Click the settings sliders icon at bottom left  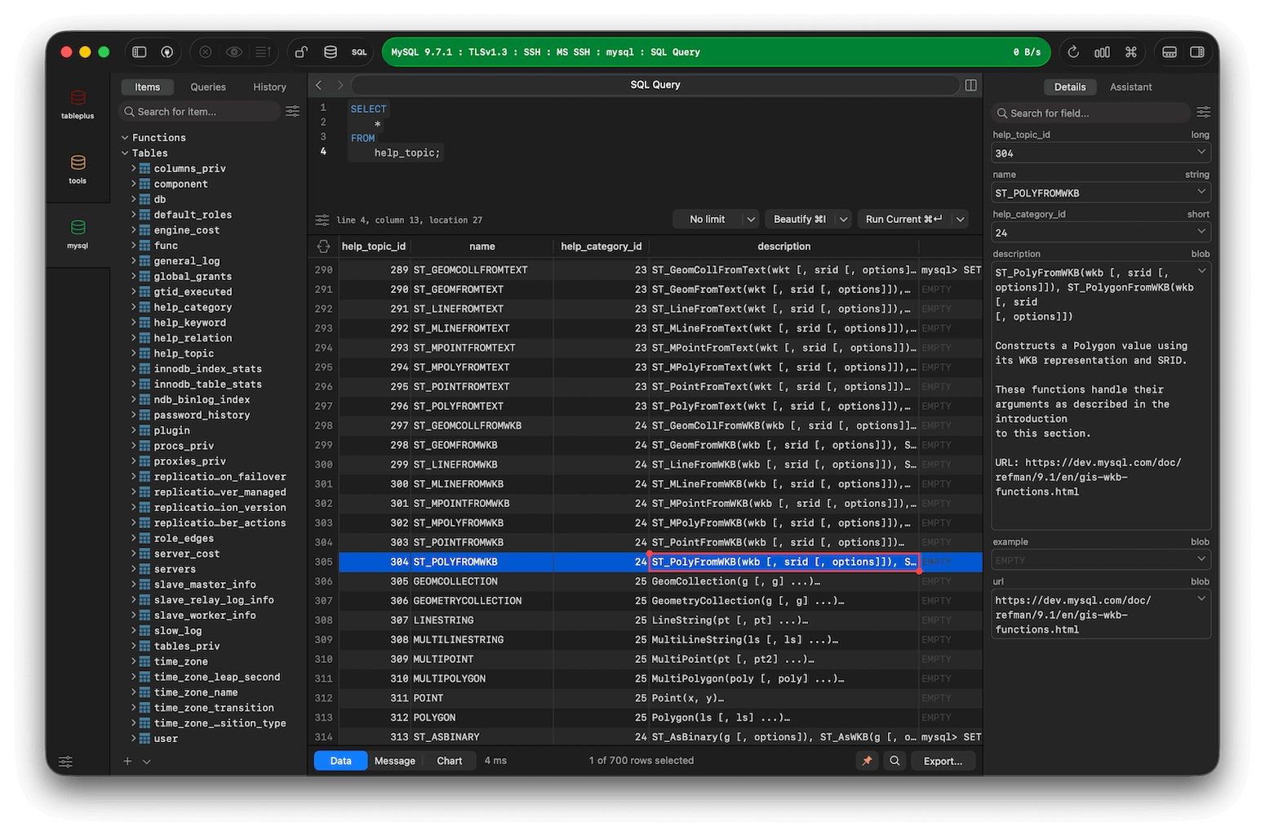[x=65, y=762]
